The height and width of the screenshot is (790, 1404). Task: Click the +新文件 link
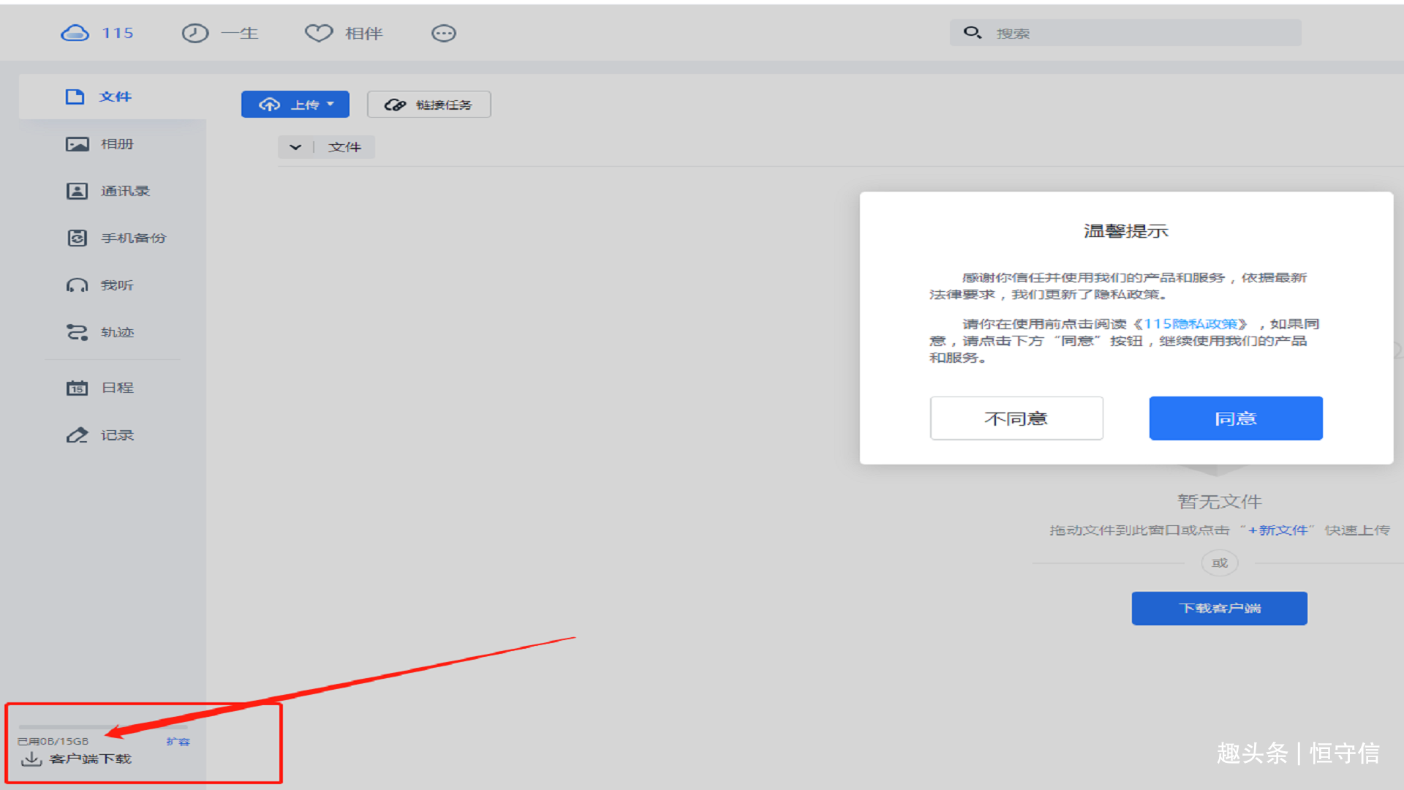click(x=1277, y=530)
